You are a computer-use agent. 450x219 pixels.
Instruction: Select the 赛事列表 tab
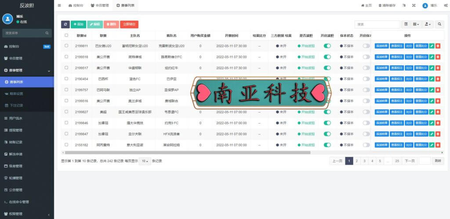(125, 5)
